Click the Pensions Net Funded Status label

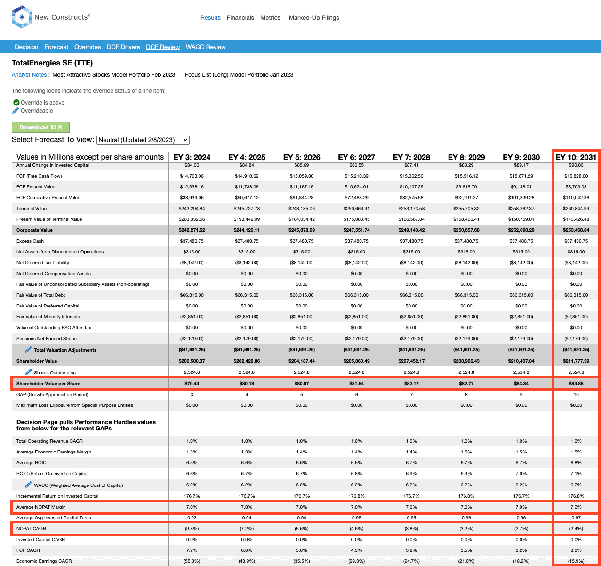[x=47, y=339]
